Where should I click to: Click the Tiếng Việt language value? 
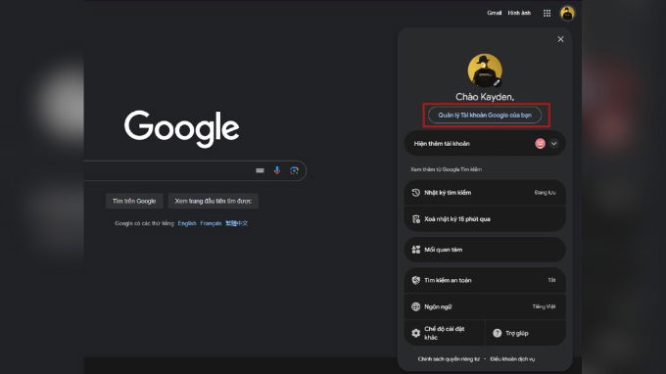[x=545, y=306]
